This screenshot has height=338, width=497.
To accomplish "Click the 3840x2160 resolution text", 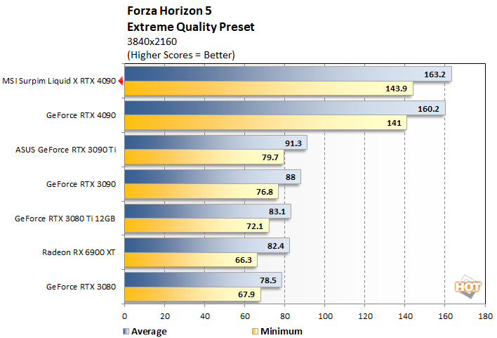I will [x=152, y=41].
